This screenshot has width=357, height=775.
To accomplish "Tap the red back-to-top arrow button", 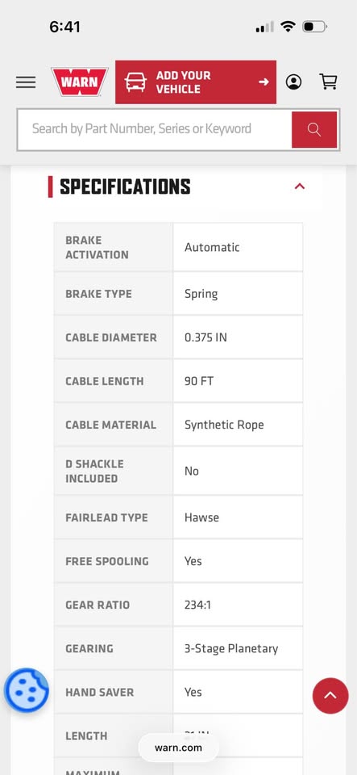I will (x=330, y=695).
